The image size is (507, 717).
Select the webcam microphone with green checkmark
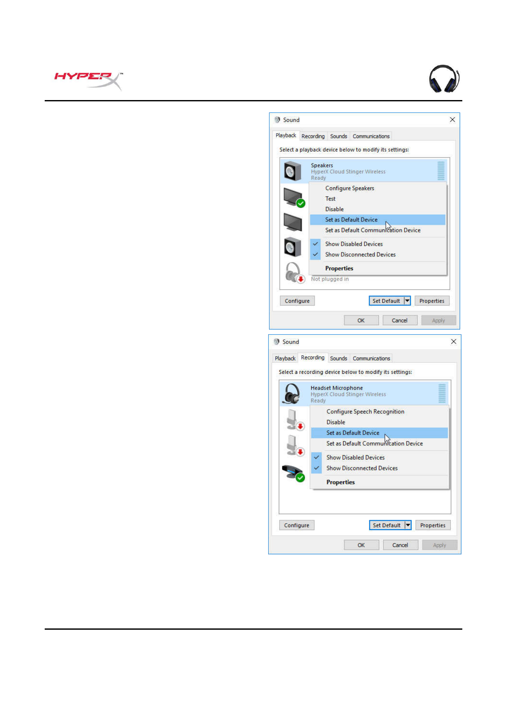(293, 473)
